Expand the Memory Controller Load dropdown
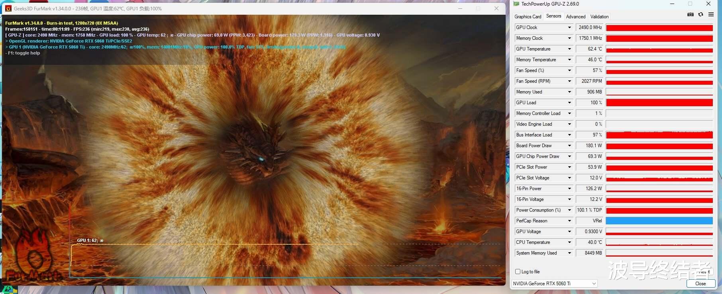This screenshot has width=722, height=294. (x=569, y=113)
